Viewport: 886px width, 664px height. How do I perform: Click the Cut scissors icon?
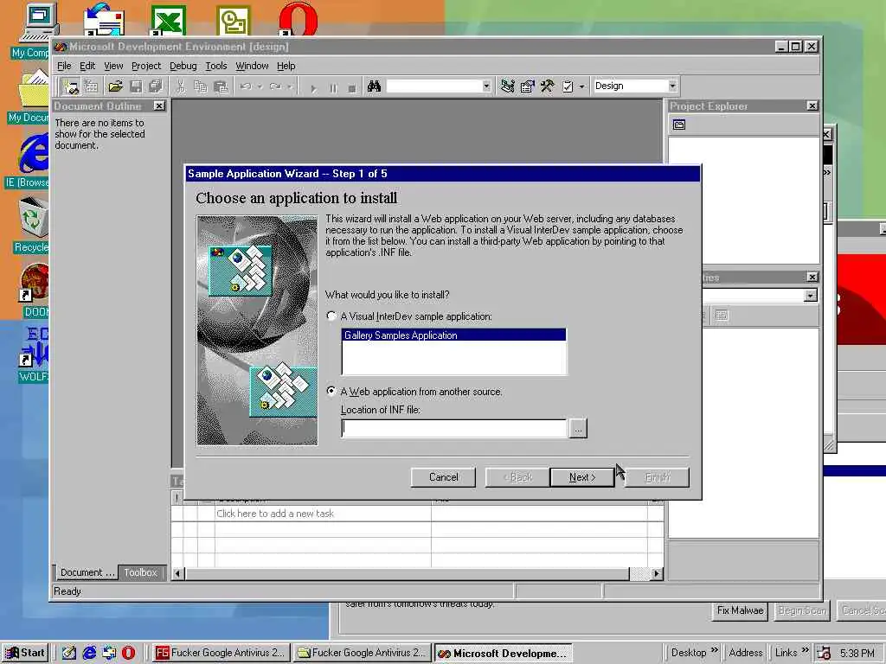[180, 86]
